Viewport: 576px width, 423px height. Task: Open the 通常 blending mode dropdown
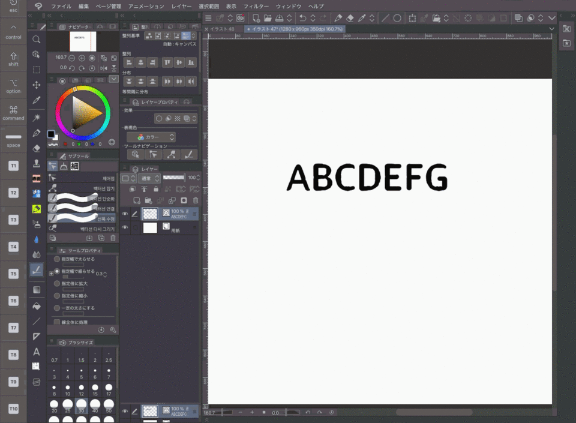pos(150,178)
